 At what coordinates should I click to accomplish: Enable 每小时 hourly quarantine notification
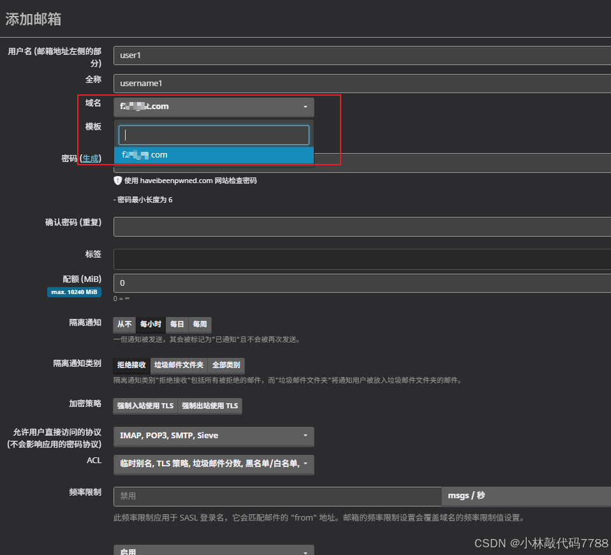click(x=151, y=325)
